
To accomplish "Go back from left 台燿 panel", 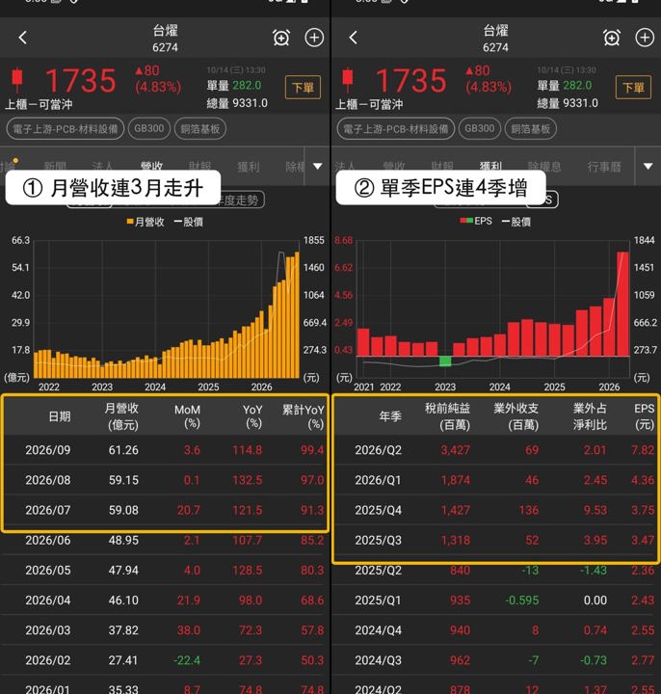I will (x=23, y=38).
